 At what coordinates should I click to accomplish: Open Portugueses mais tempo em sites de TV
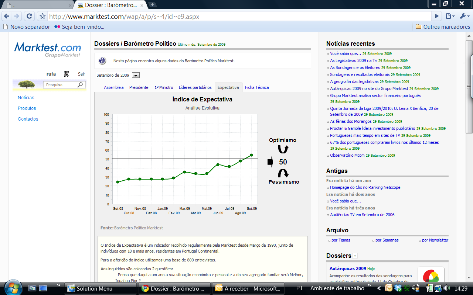(x=365, y=135)
